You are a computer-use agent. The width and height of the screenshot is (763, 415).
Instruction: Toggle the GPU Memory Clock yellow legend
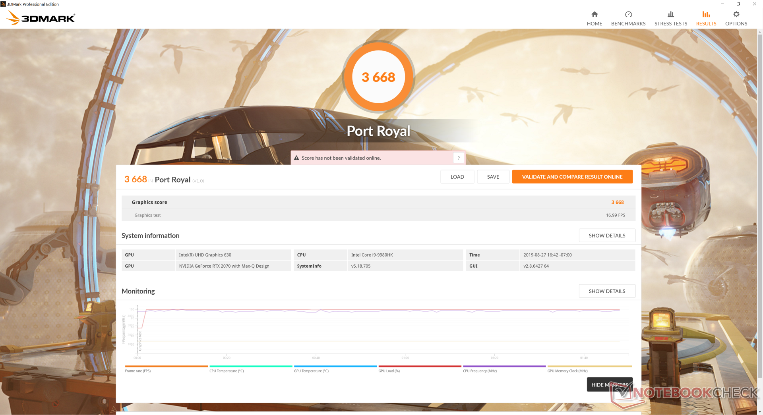[x=589, y=369]
